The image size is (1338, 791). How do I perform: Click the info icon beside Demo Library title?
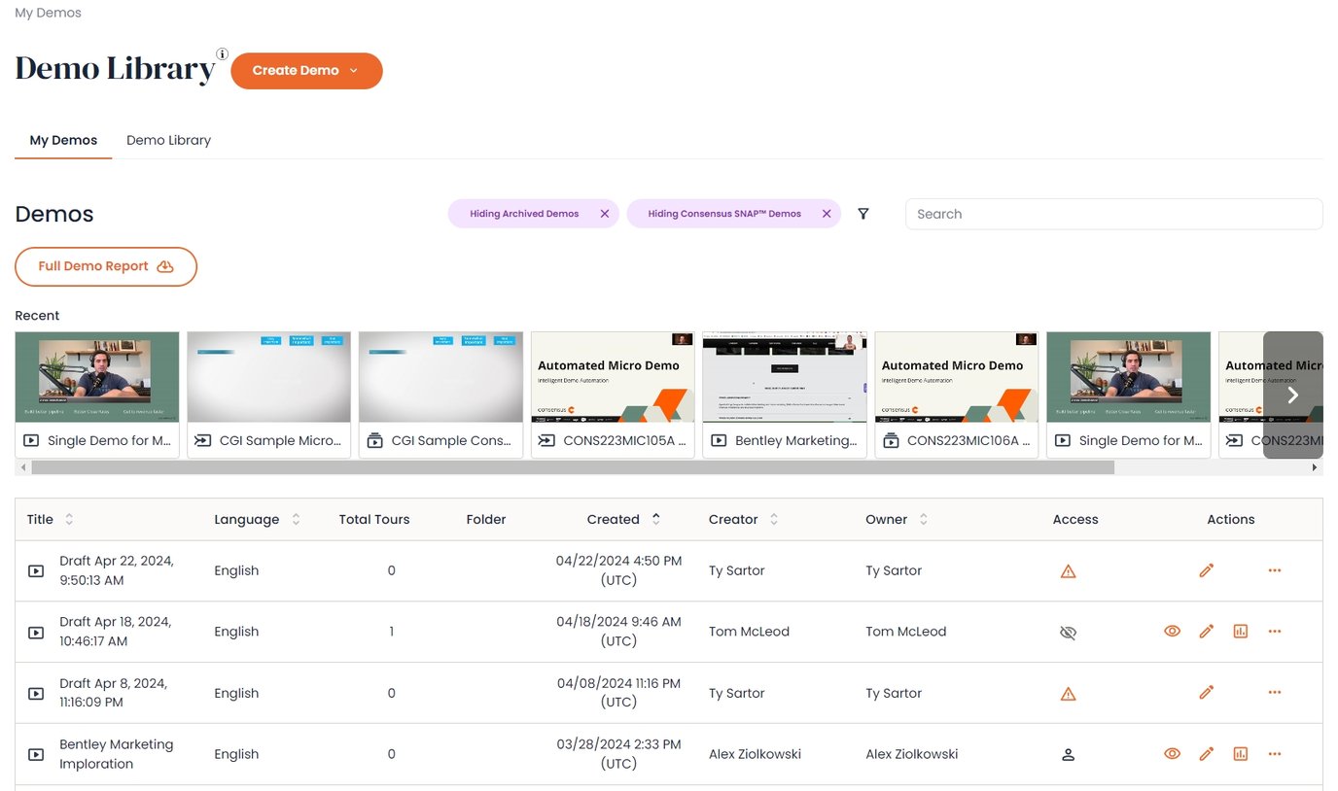click(223, 54)
